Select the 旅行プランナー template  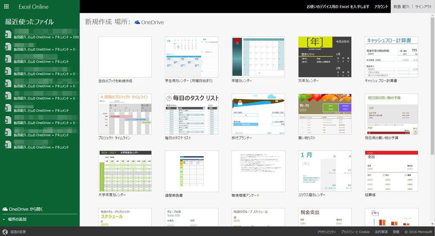click(x=258, y=114)
